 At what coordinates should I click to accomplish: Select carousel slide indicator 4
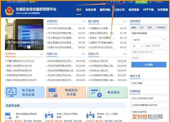coord(37,47)
